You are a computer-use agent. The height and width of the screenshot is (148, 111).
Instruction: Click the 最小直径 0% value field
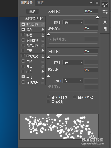coord(91,28)
